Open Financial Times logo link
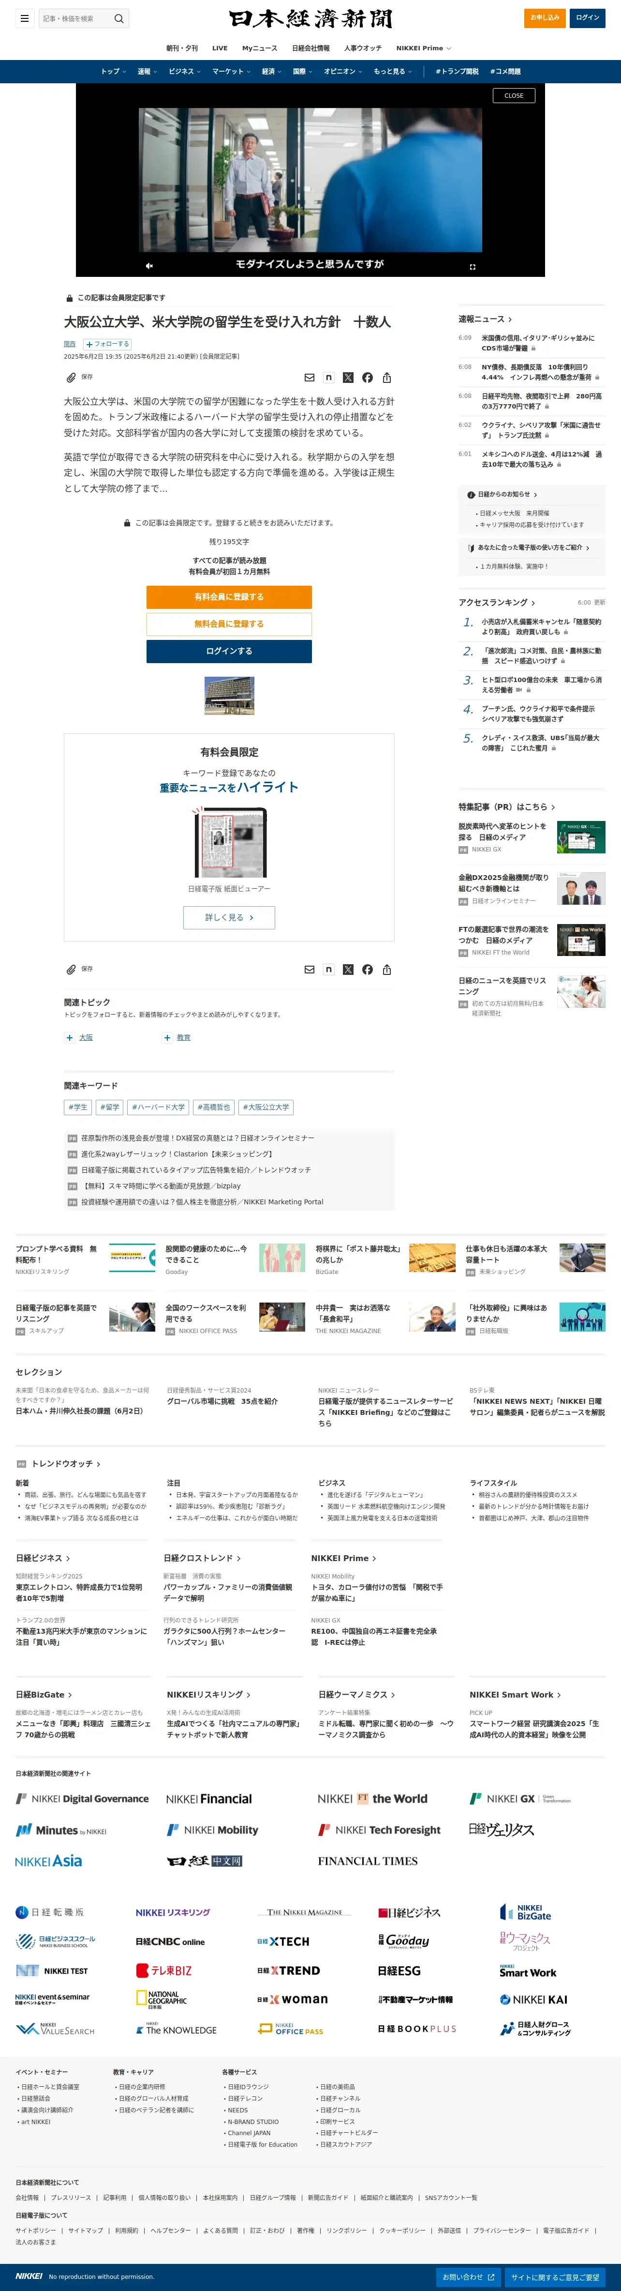The width and height of the screenshot is (621, 2291). tap(368, 1861)
